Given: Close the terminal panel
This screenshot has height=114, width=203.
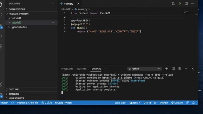Looking at the screenshot, I should pos(193,69).
